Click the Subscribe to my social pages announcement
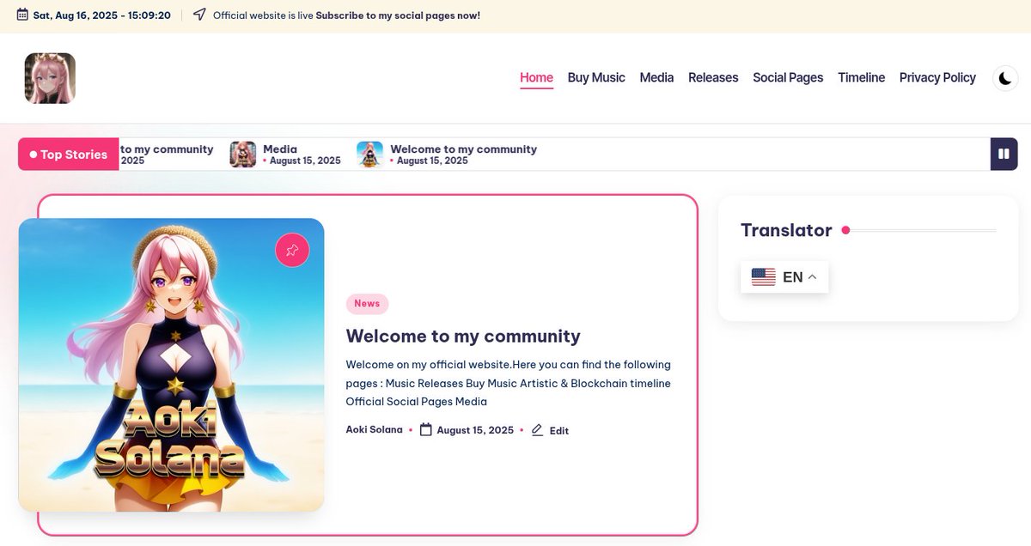This screenshot has height=546, width=1031. pos(398,15)
